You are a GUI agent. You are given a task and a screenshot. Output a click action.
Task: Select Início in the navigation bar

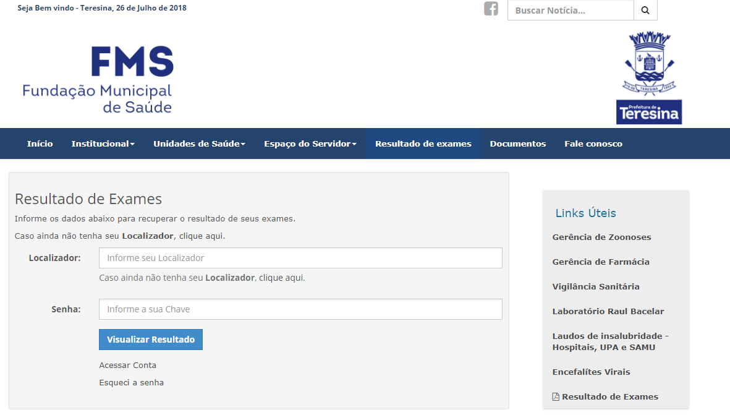tap(40, 143)
